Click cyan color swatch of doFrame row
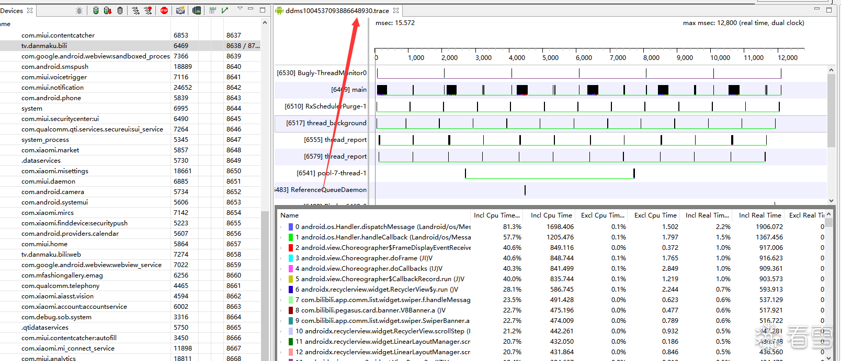The image size is (841, 361). [x=290, y=258]
